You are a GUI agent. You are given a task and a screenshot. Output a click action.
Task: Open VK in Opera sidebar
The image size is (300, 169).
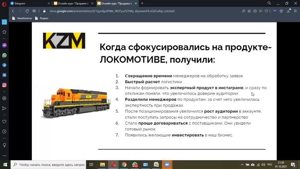pyautogui.click(x=4, y=75)
